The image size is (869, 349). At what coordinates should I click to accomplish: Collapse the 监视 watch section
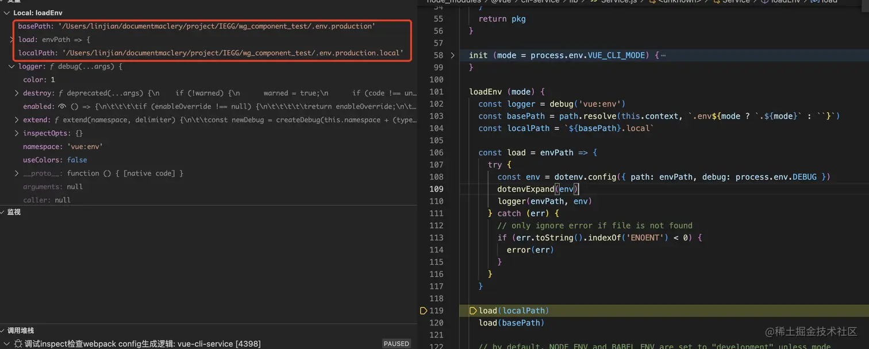pos(3,212)
